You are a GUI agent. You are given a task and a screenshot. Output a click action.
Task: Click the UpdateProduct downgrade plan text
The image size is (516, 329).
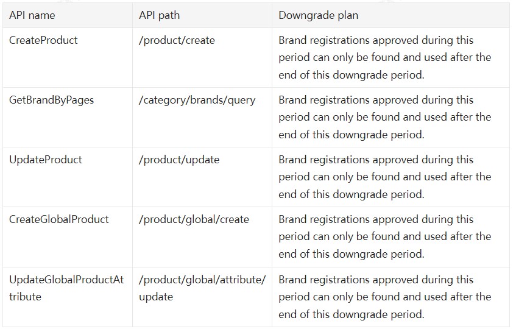tap(384, 177)
